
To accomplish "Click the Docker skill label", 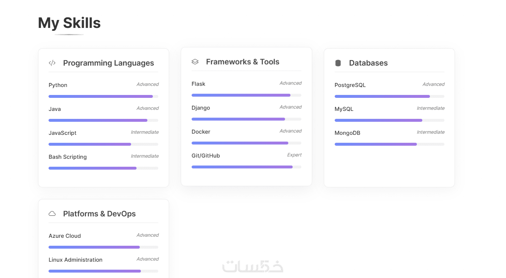I will pyautogui.click(x=201, y=132).
